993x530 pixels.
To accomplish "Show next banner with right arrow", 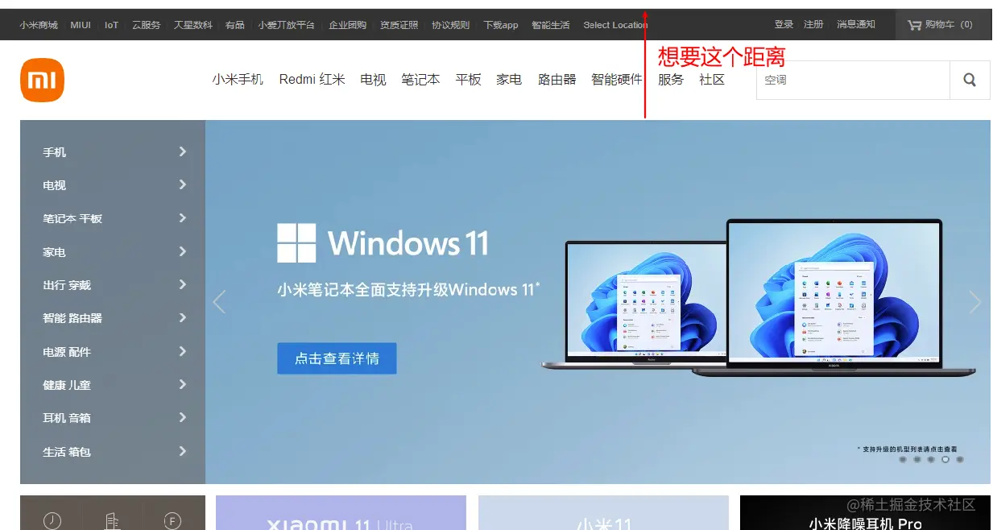I will pos(975,301).
